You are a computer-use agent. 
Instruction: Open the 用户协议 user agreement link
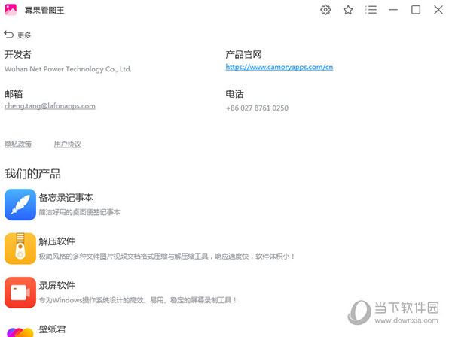68,144
